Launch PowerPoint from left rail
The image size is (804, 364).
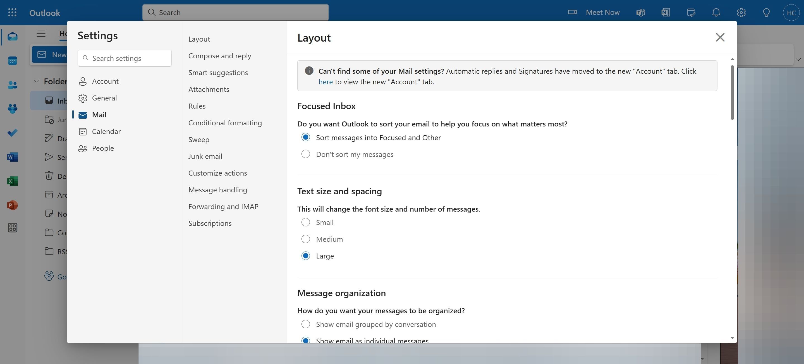(x=13, y=205)
